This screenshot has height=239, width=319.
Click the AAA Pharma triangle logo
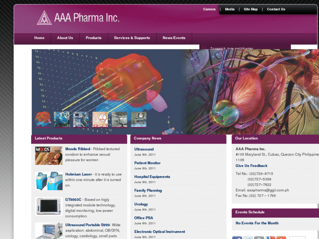pyautogui.click(x=44, y=18)
